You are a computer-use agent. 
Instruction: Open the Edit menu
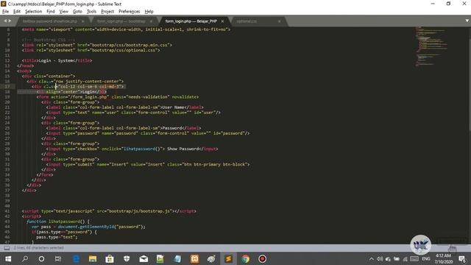point(17,12)
